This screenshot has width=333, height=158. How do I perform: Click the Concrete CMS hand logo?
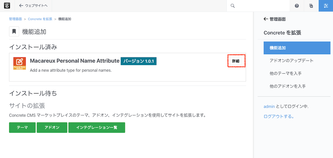tap(7, 6)
